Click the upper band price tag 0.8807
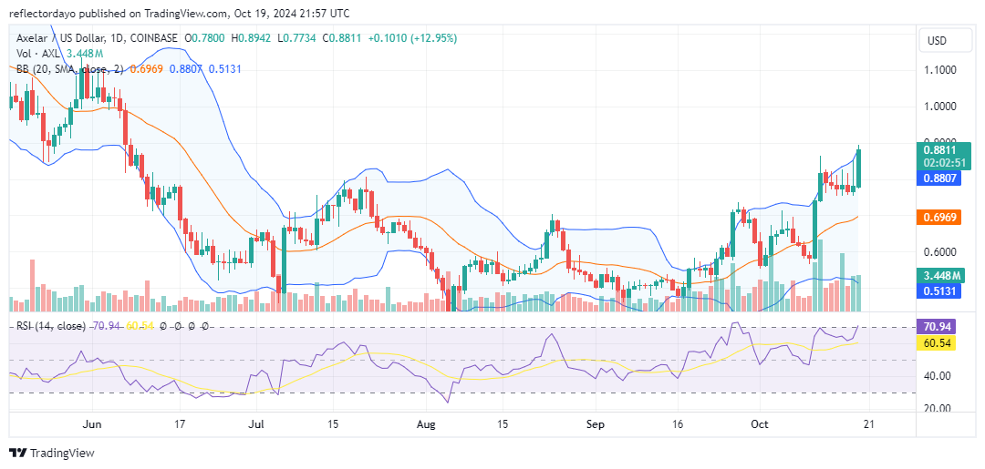 [939, 178]
